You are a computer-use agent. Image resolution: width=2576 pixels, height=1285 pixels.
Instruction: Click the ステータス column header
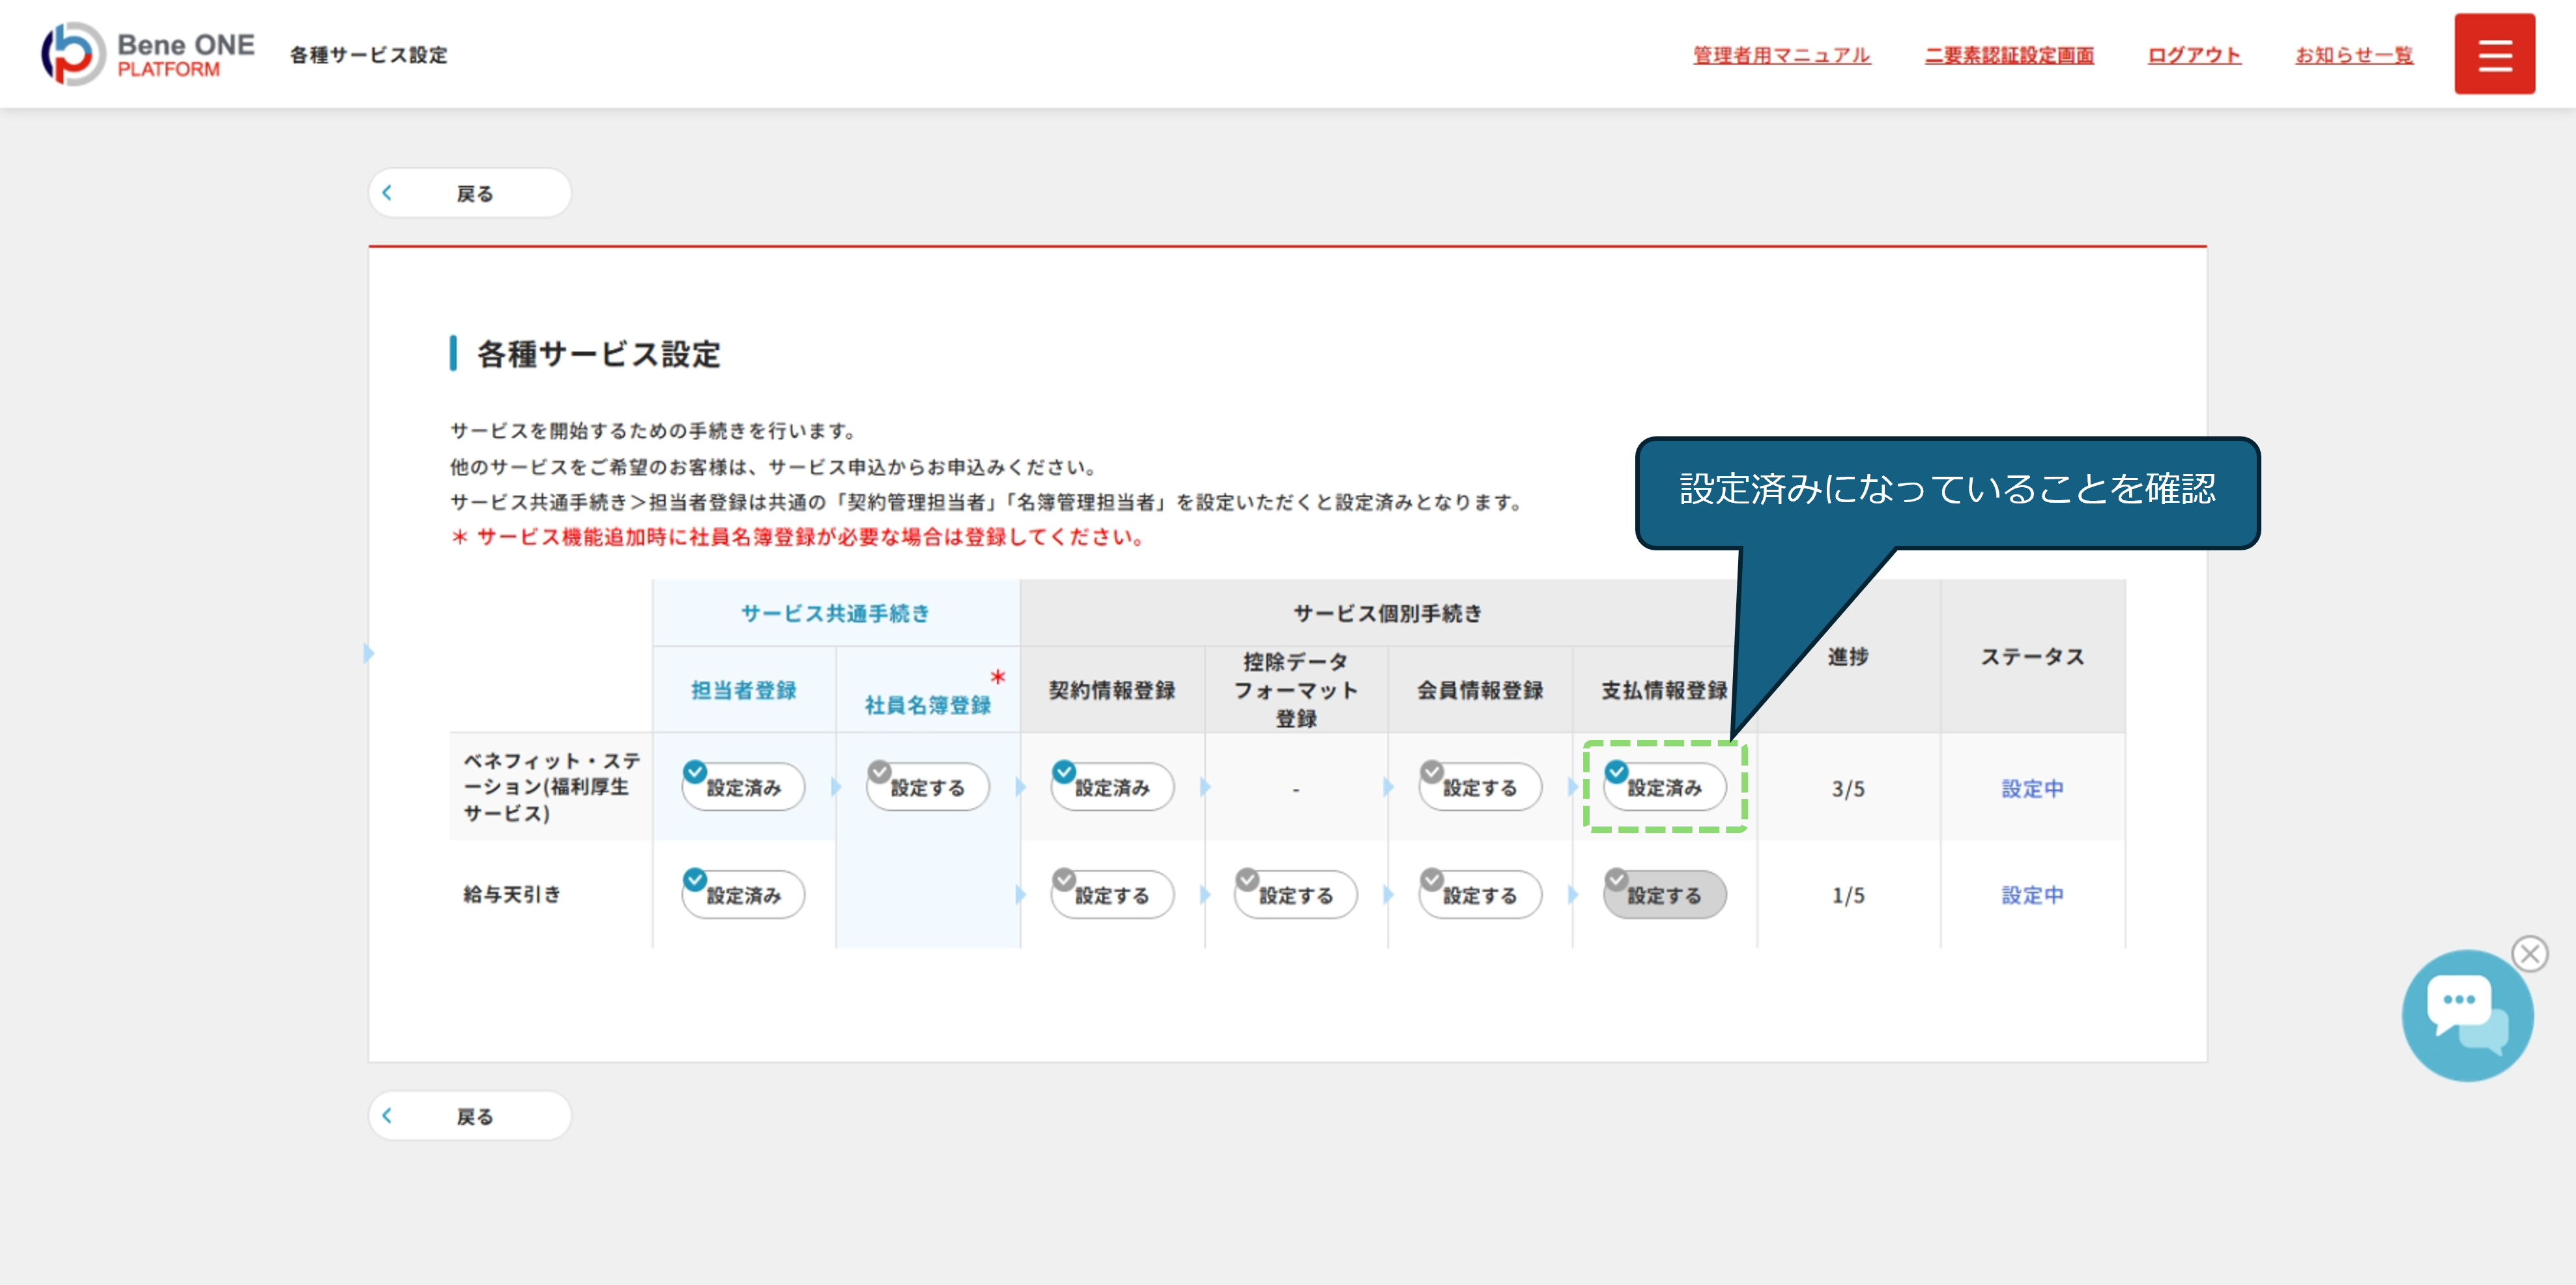pyautogui.click(x=2032, y=656)
